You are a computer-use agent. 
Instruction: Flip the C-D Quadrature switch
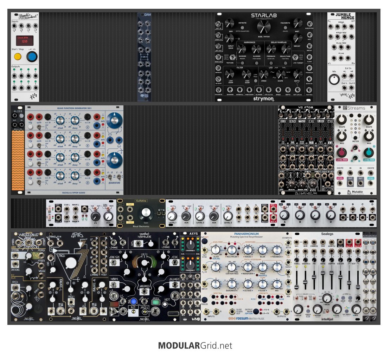pos(119,177)
